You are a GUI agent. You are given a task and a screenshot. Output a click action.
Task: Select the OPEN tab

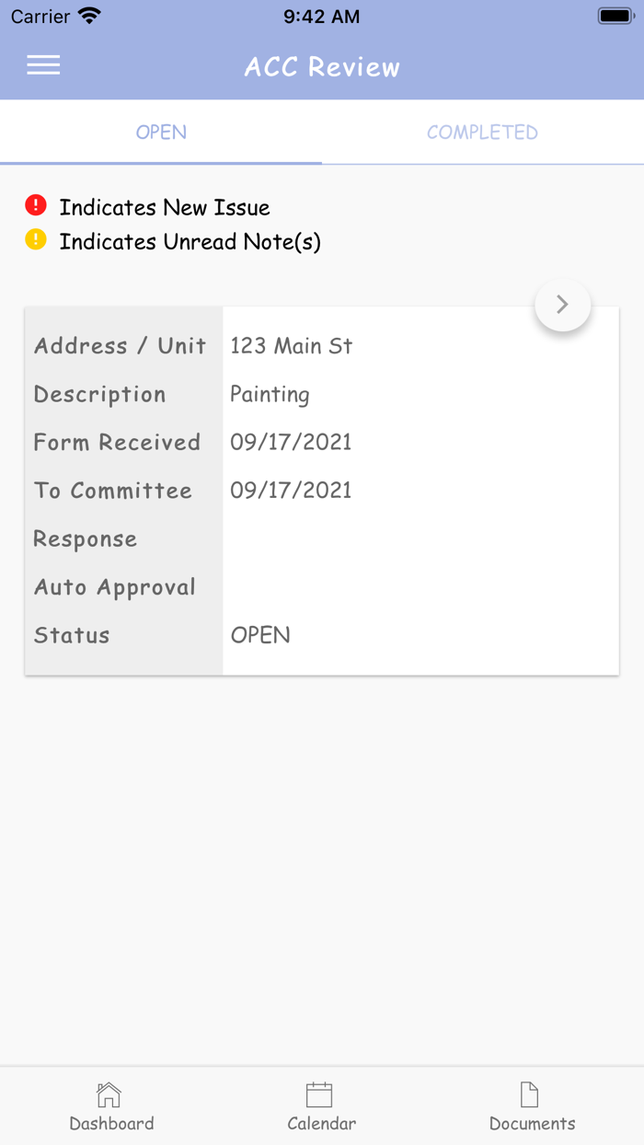[161, 133]
